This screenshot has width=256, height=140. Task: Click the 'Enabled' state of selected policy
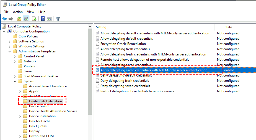click(228, 70)
